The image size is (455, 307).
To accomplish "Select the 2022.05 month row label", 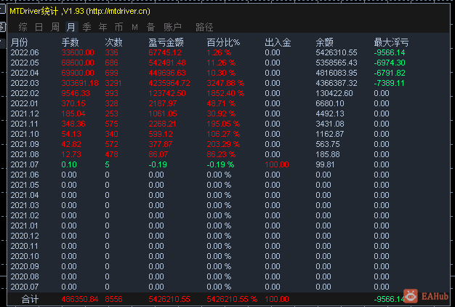I will [x=25, y=63].
